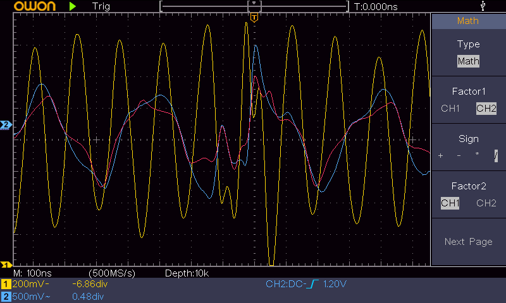Image resolution: width=506 pixels, height=303 pixels.
Task: Select the plus sign operator
Action: [x=441, y=156]
